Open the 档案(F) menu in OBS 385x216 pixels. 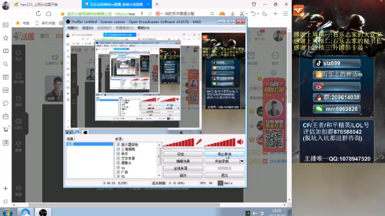(72, 28)
